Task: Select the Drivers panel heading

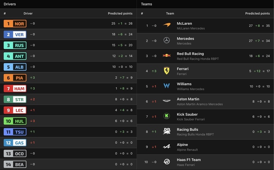Action: pyautogui.click(x=10, y=4)
